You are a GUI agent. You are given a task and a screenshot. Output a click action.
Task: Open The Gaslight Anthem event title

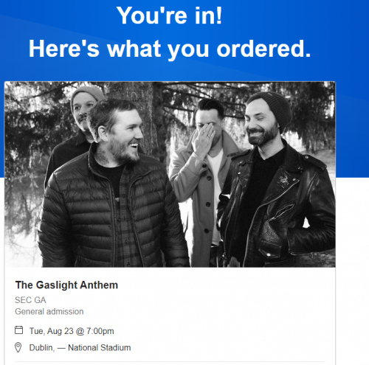(66, 285)
